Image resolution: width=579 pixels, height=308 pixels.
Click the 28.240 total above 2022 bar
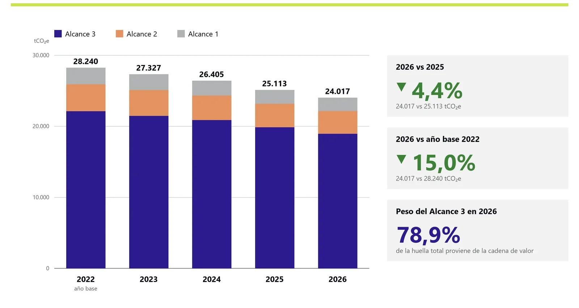click(86, 61)
